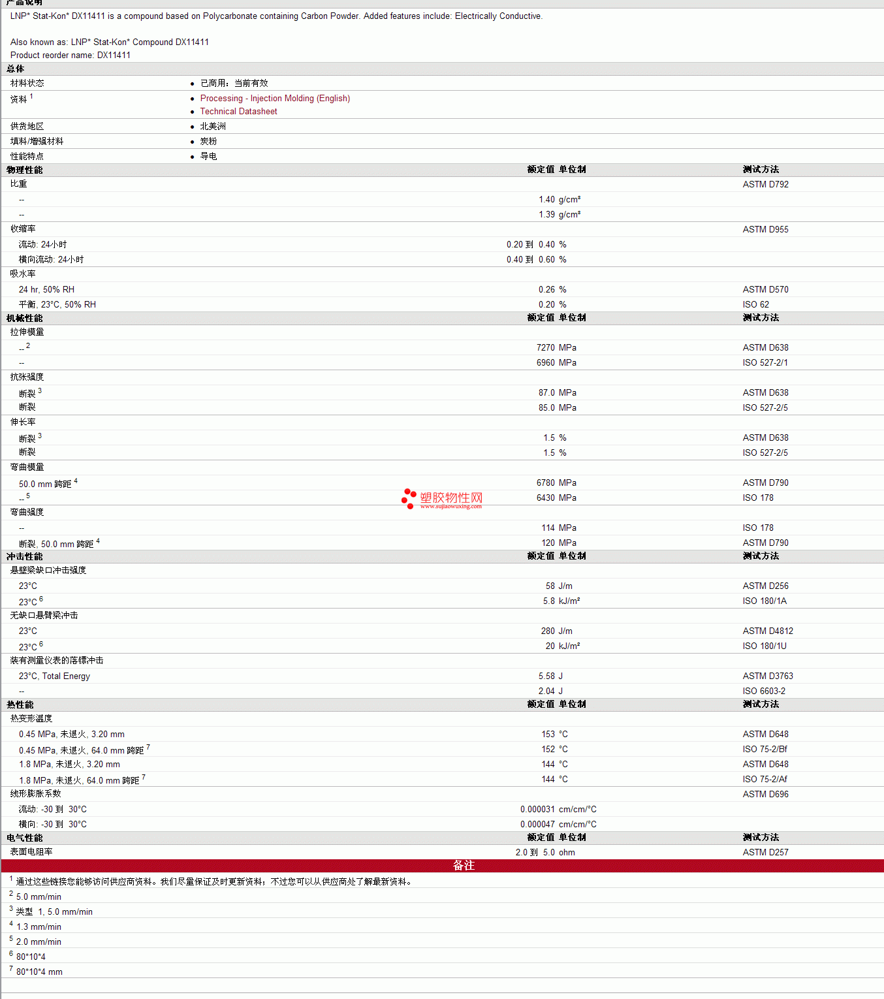Select the 280 J/m unnotched impact value
Image resolution: width=884 pixels, height=999 pixels.
tap(557, 631)
